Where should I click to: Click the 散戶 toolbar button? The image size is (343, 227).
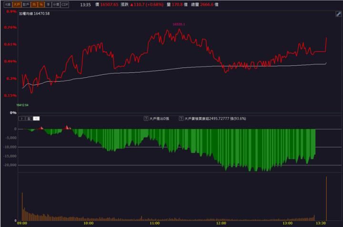[x=26, y=4]
